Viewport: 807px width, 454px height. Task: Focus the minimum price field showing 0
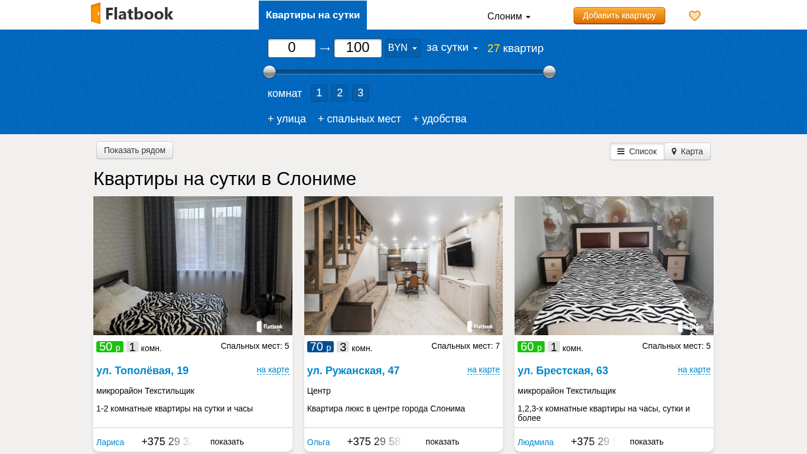(x=292, y=48)
